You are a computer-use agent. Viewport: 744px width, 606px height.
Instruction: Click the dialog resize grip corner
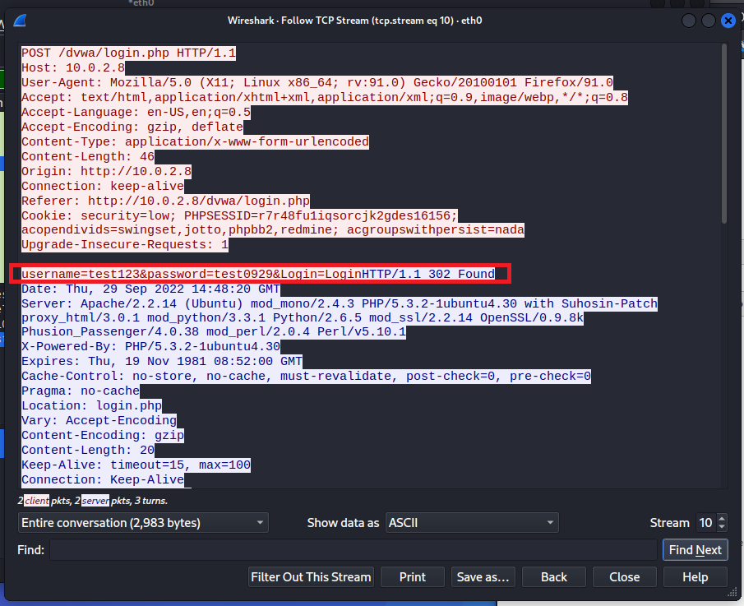[x=732, y=592]
